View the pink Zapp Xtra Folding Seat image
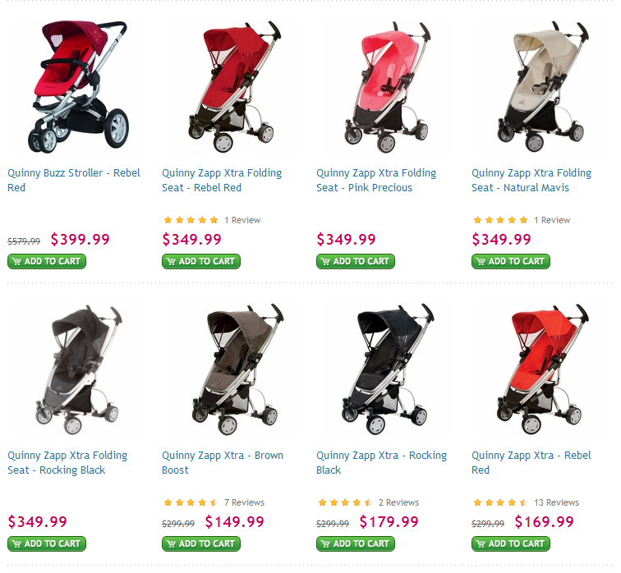Viewport: 621px width, 573px height. 388,87
